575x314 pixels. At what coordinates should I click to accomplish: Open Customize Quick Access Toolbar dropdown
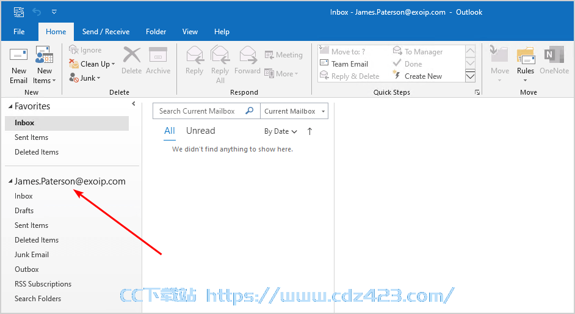click(54, 12)
